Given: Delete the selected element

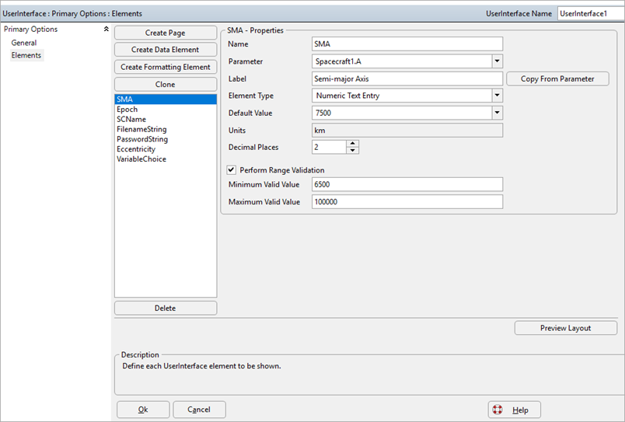Looking at the screenshot, I should coord(166,308).
